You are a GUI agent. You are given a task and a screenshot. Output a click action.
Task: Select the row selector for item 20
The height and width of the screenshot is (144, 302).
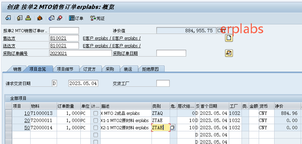pos(9,121)
